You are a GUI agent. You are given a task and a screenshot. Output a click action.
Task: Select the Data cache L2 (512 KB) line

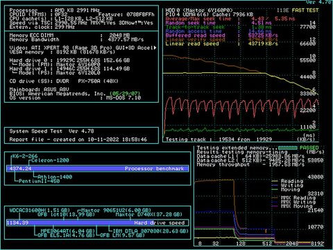[x=250, y=160]
